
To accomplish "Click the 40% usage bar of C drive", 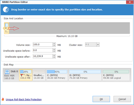I will point(57,72).
